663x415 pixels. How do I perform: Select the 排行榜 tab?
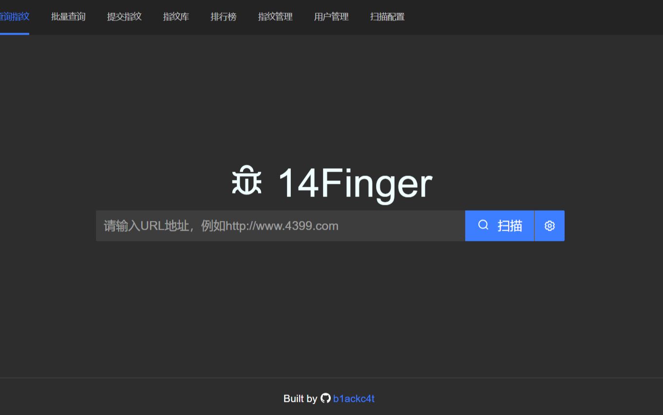(224, 17)
